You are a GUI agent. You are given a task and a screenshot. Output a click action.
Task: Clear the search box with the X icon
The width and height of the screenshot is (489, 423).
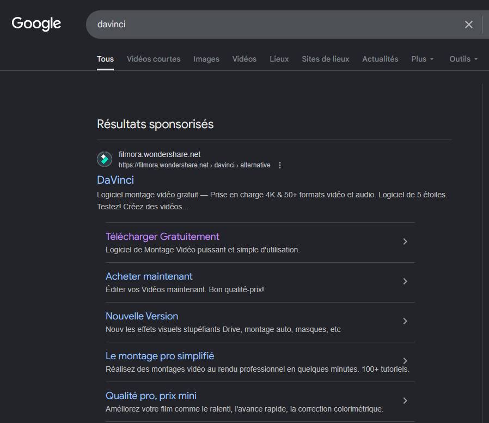(x=468, y=25)
